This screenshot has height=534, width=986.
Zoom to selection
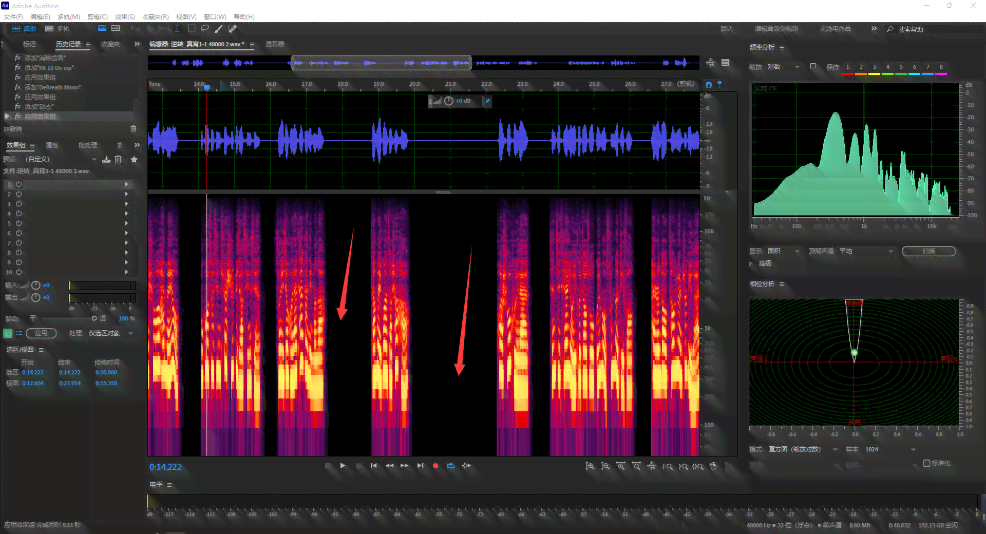(x=698, y=466)
